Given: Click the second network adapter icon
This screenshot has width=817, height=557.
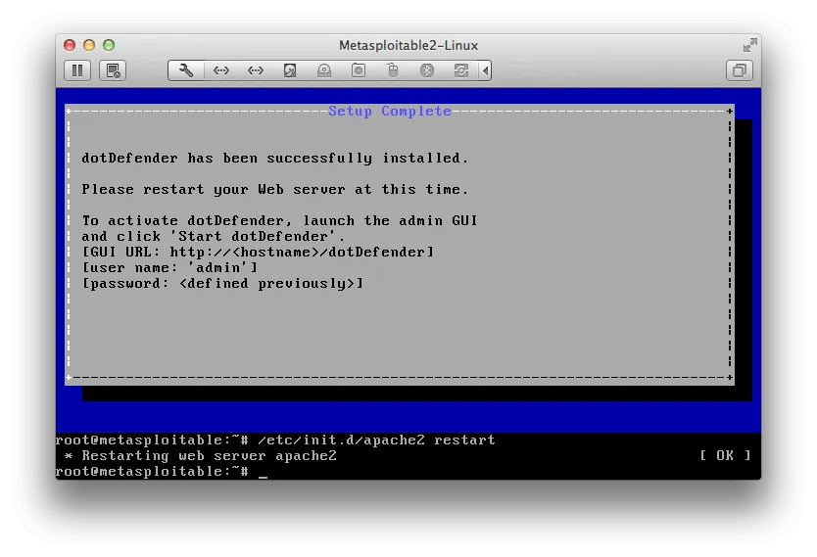Looking at the screenshot, I should (x=256, y=70).
